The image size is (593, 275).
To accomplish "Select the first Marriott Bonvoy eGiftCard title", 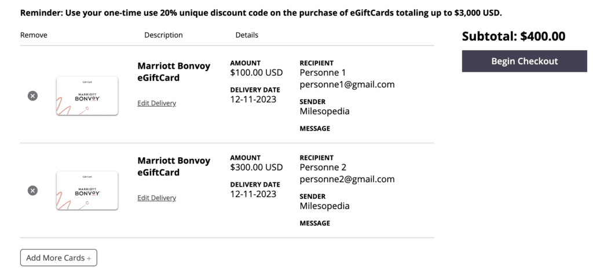I will (x=174, y=72).
